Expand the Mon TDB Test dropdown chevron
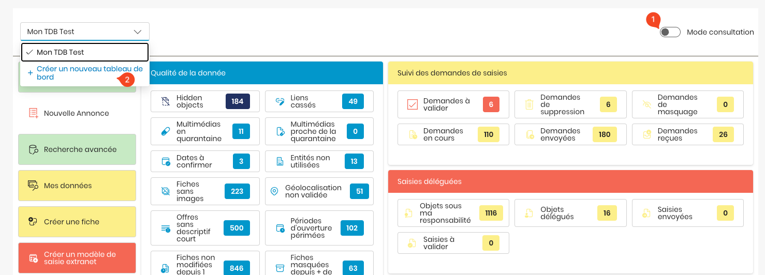The image size is (765, 275). tap(138, 32)
